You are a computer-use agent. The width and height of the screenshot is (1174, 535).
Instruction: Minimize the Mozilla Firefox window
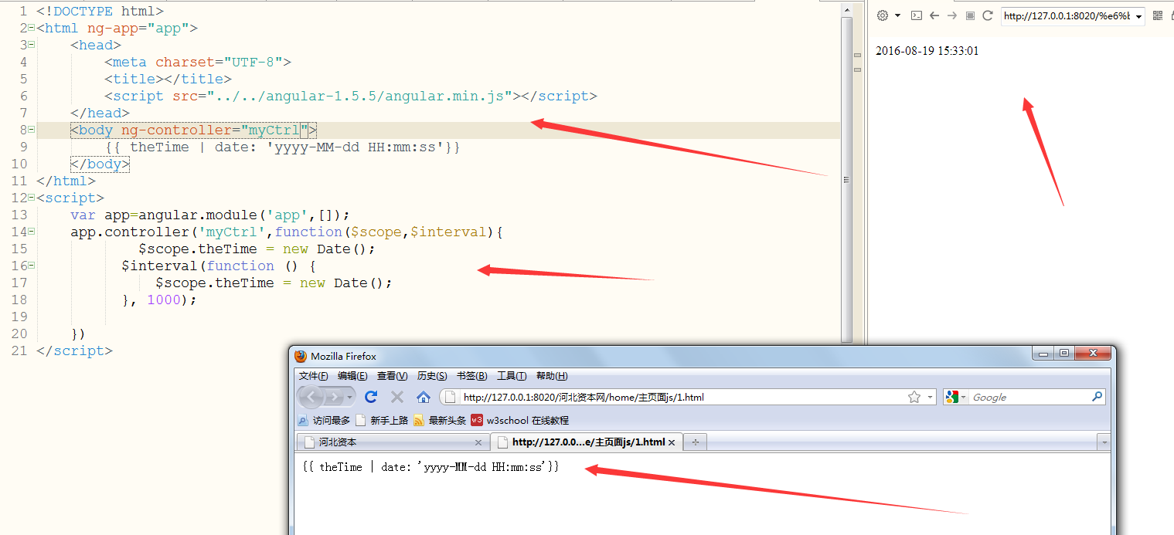1043,354
